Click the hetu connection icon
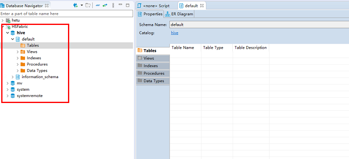Image resolution: width=349 pixels, height=159 pixels. [8, 20]
